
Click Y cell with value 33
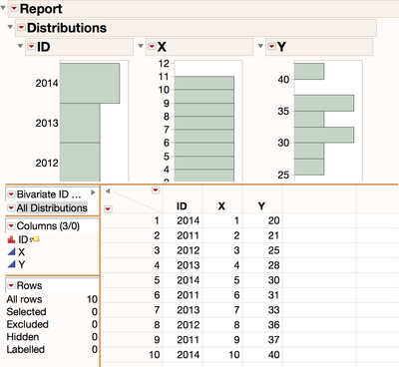273,310
